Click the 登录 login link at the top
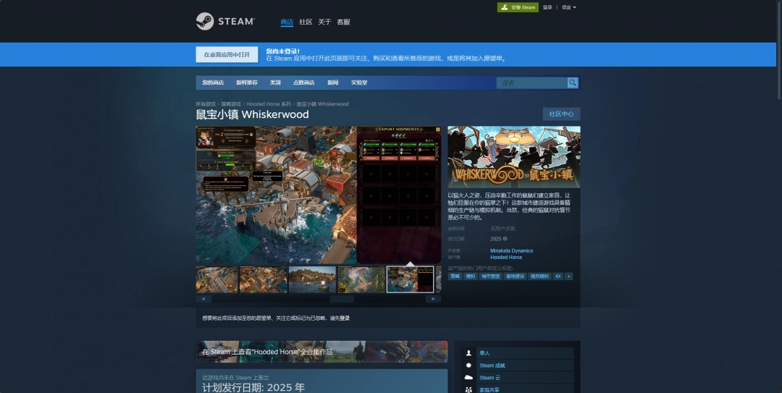The image size is (782, 393). (x=547, y=7)
